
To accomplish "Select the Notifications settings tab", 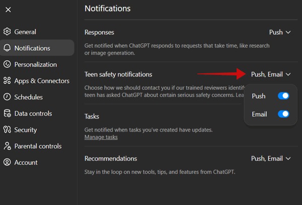I will tap(37, 48).
